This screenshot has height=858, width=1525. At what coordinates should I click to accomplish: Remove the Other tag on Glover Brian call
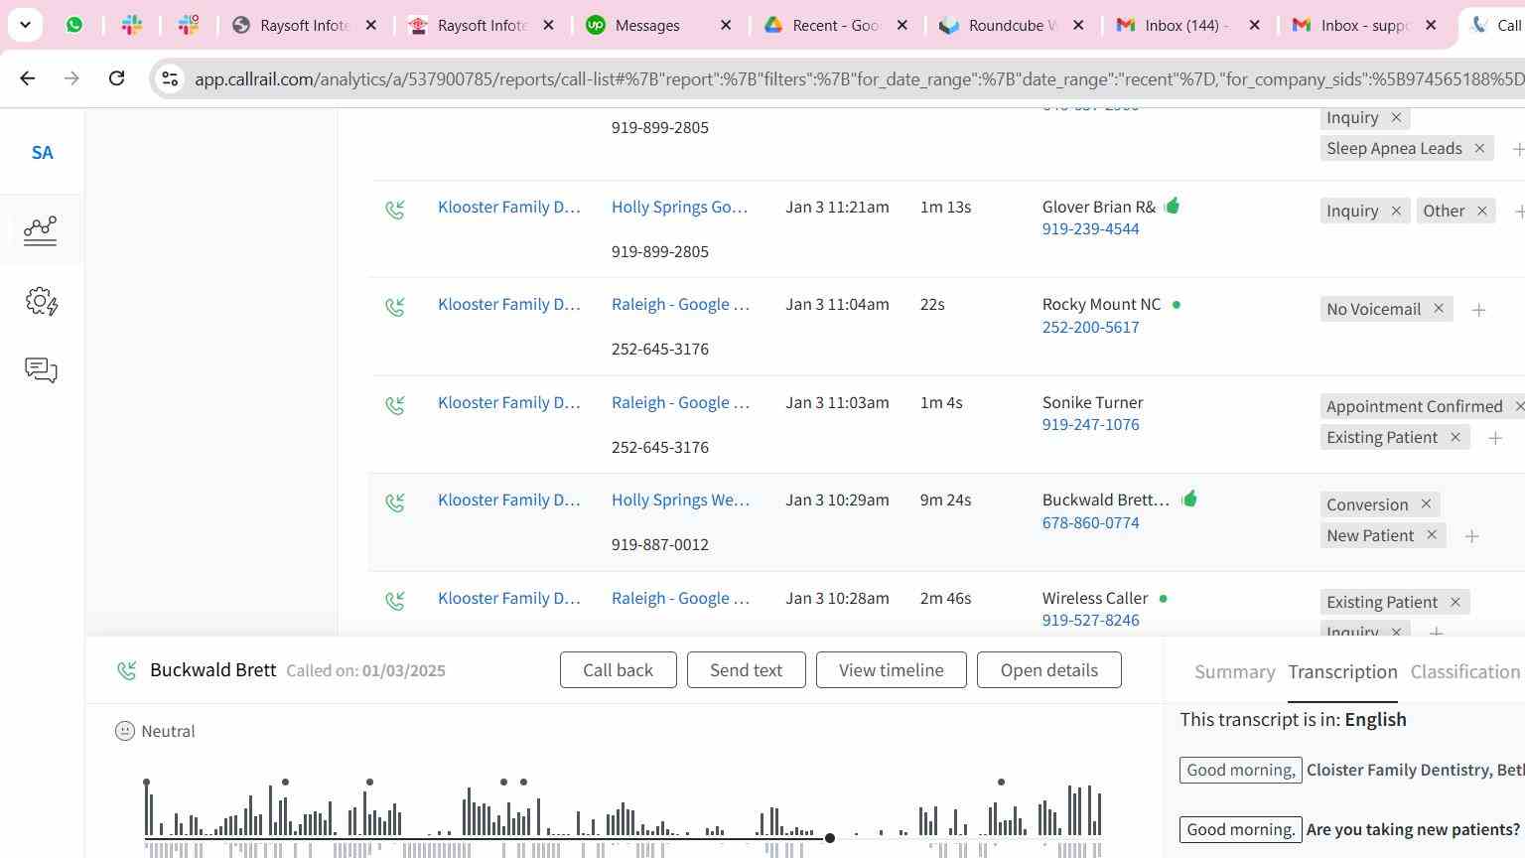click(1482, 211)
